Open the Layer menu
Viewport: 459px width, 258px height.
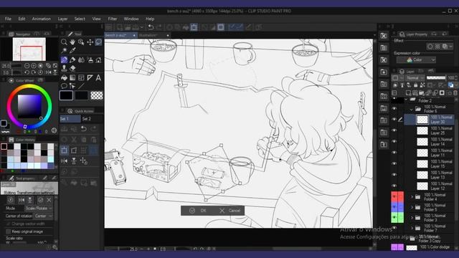pos(62,19)
